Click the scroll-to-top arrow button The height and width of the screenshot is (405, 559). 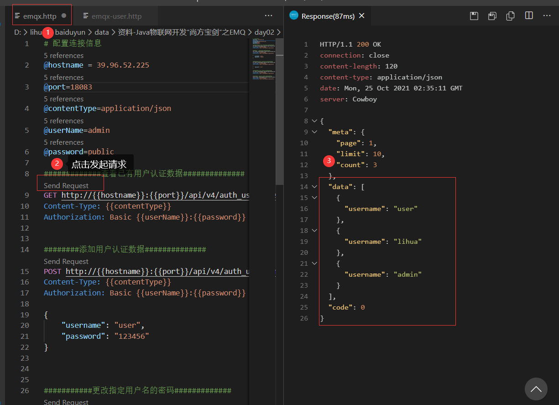click(x=536, y=389)
